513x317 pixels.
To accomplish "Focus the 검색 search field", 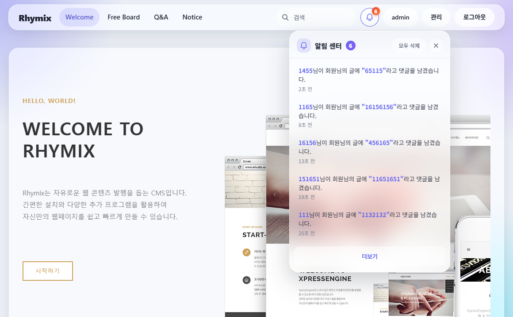I will pos(316,17).
